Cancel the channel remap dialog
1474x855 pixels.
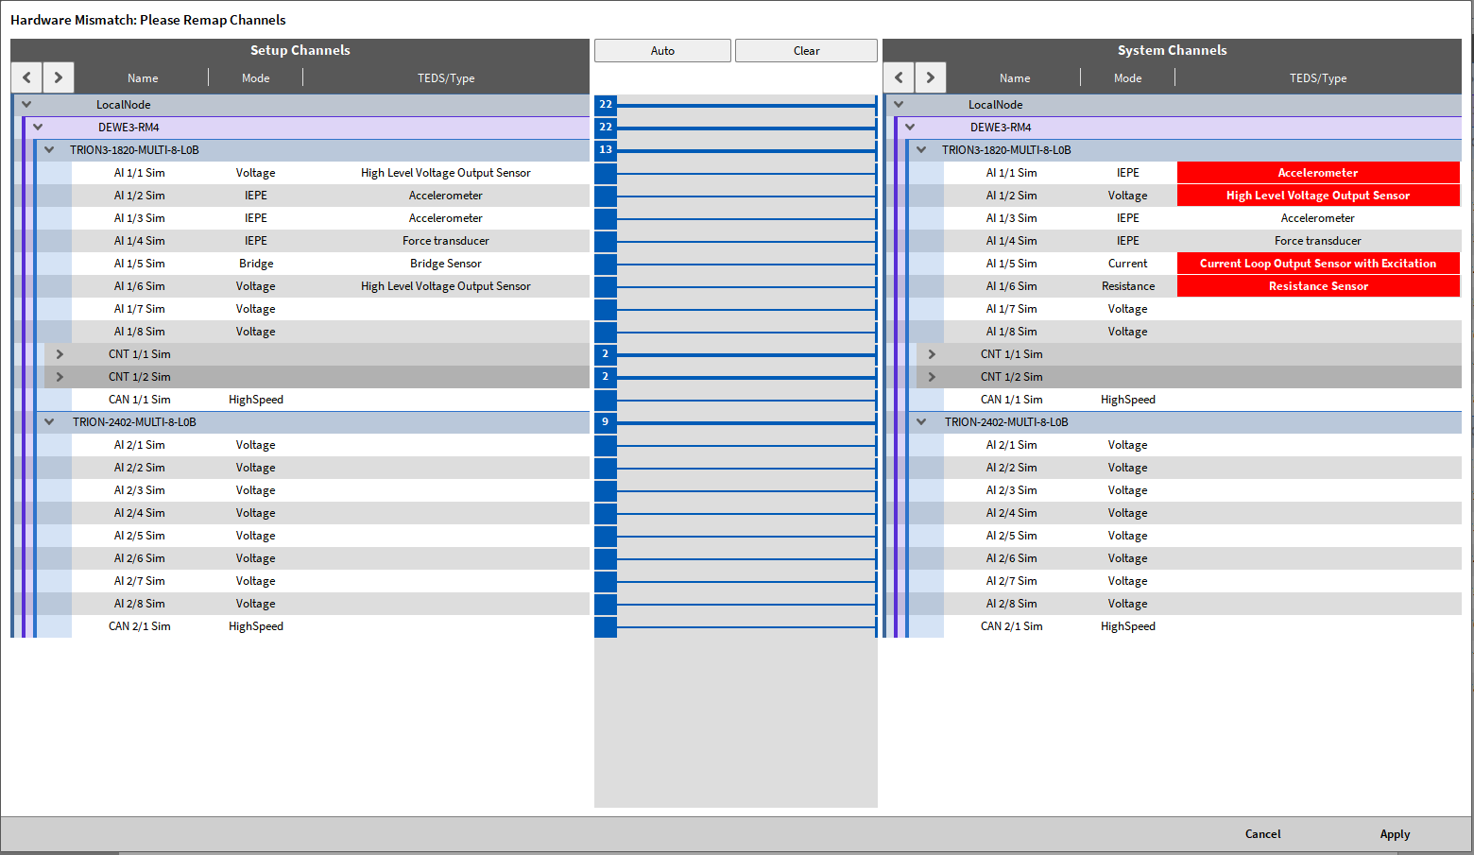[1262, 834]
